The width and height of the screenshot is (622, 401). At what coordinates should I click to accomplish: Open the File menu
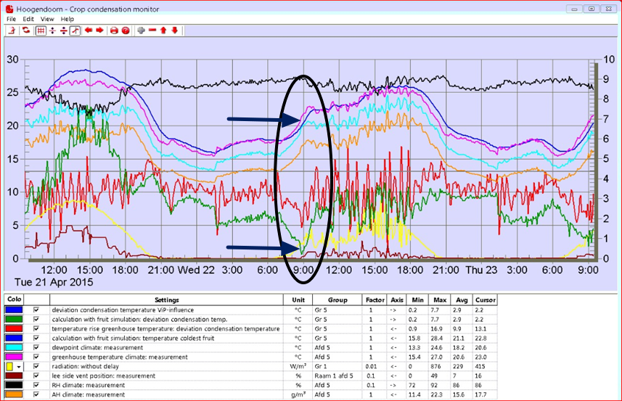(x=11, y=19)
